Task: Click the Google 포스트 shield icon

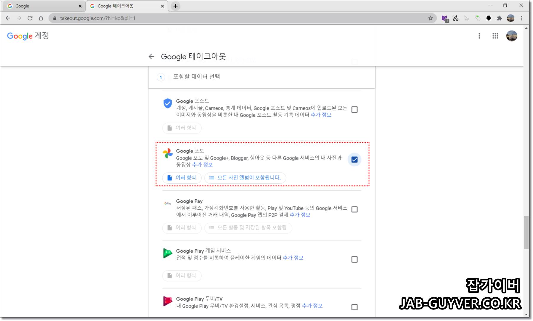Action: point(168,103)
